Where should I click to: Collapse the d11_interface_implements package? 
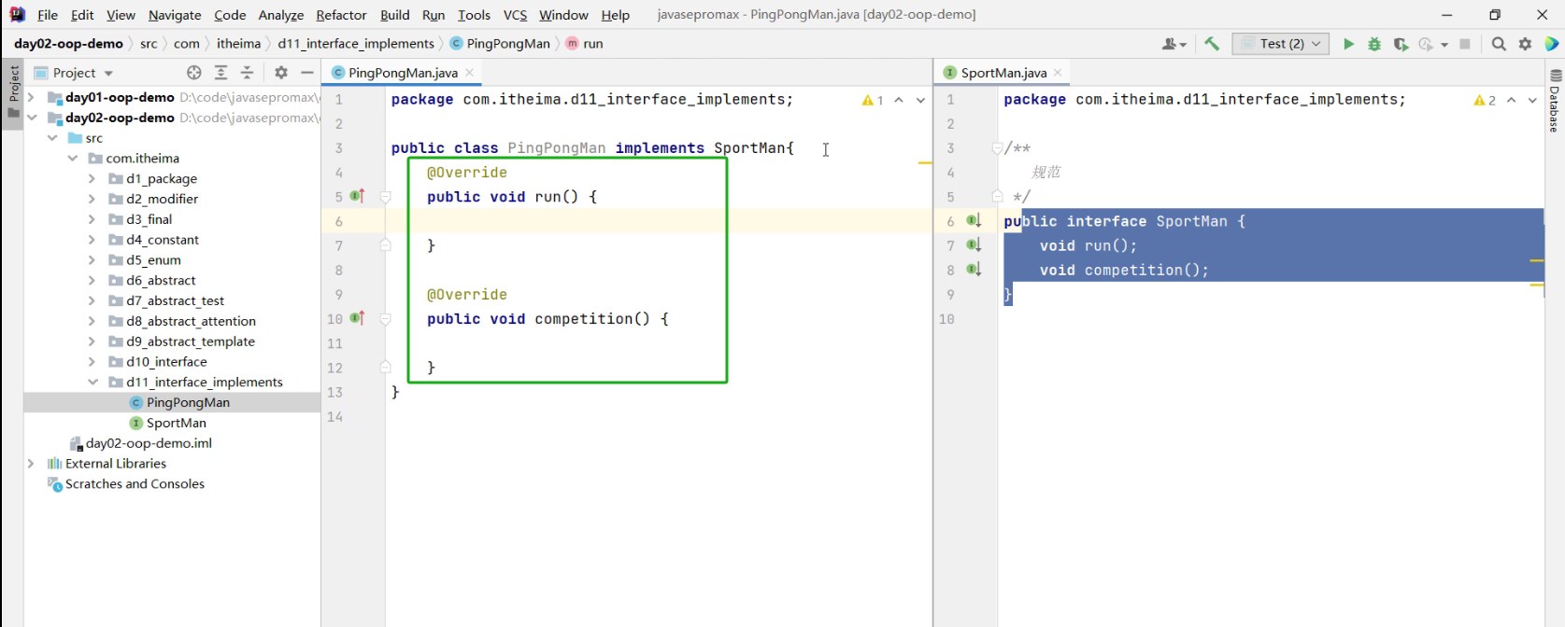pos(92,382)
